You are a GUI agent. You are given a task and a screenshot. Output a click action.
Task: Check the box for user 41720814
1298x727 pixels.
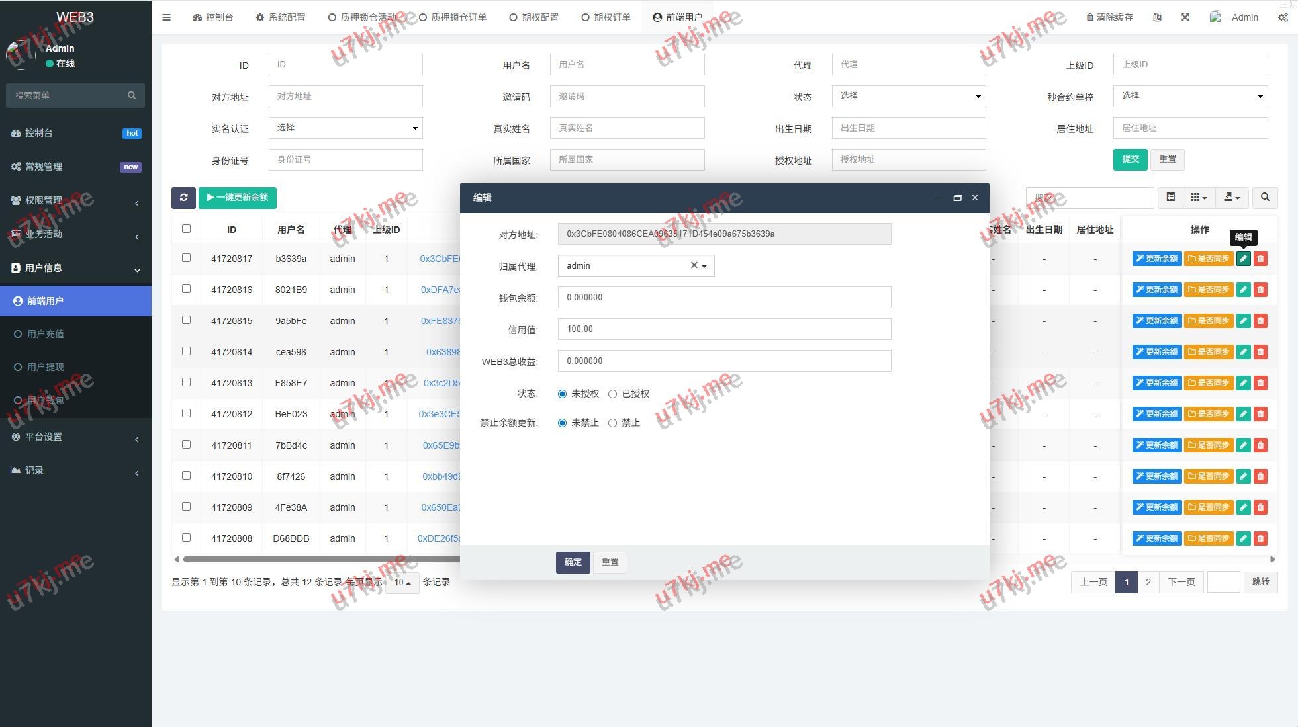click(x=186, y=351)
